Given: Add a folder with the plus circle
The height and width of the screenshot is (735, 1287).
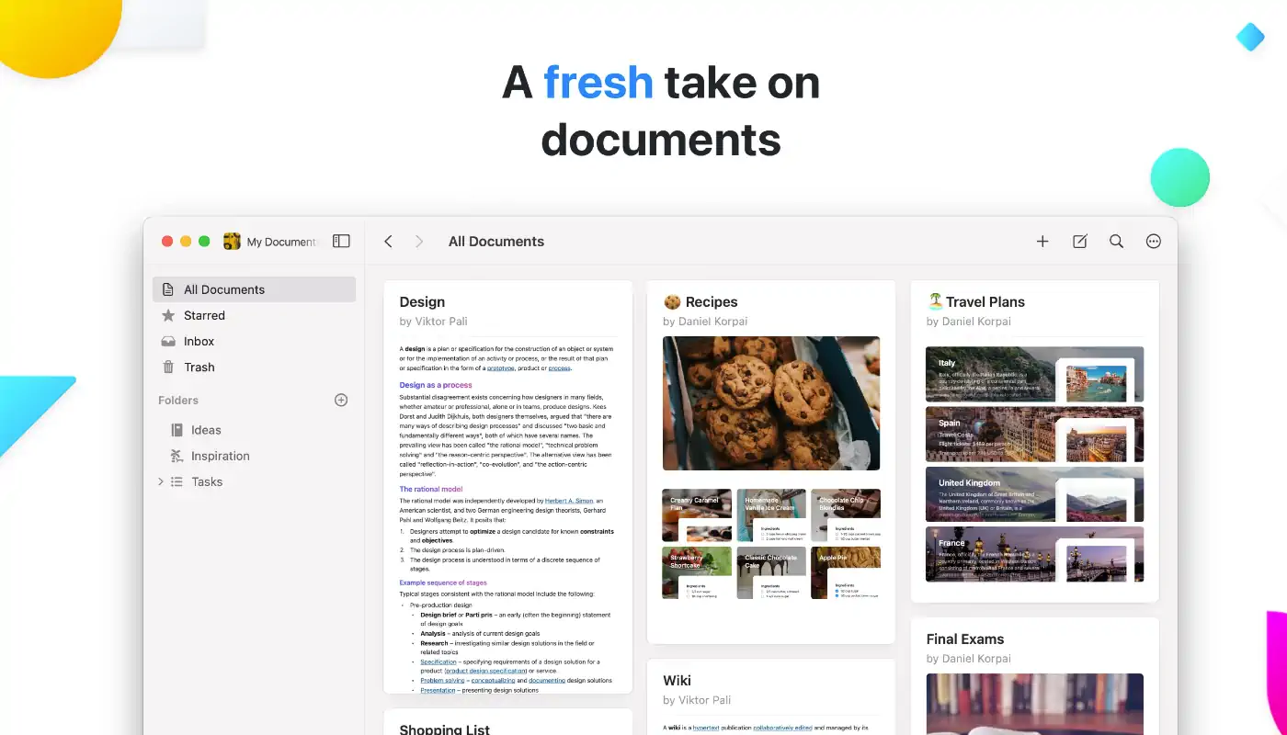Looking at the screenshot, I should click(x=341, y=400).
